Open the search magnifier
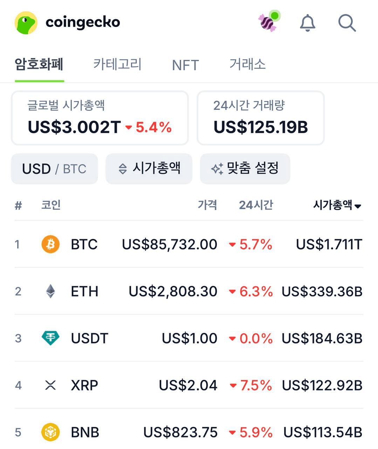The width and height of the screenshot is (378, 449). tap(346, 23)
